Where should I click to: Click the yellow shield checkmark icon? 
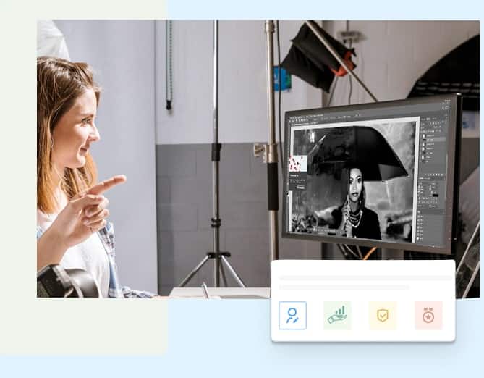pyautogui.click(x=382, y=316)
